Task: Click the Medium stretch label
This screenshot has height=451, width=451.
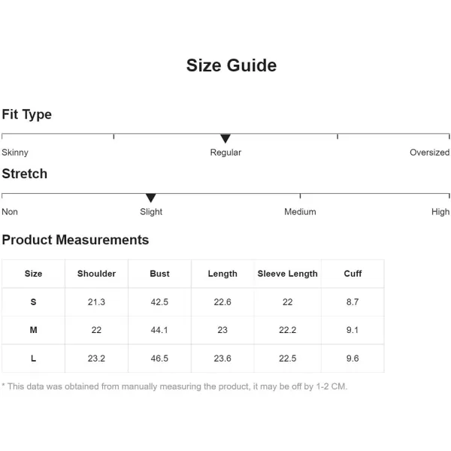Action: click(300, 212)
